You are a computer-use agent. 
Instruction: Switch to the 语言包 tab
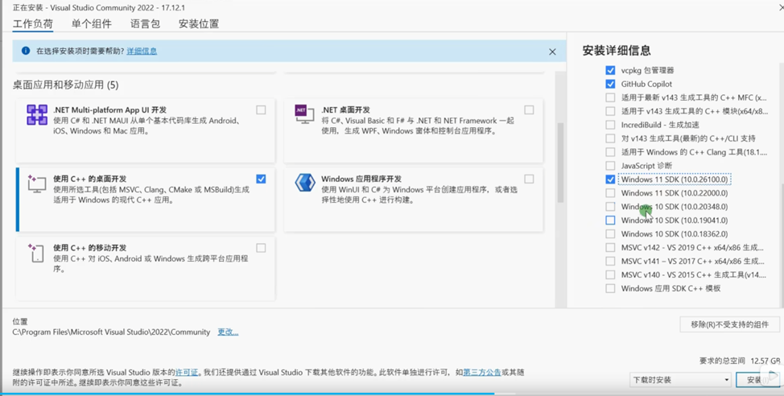tap(145, 23)
